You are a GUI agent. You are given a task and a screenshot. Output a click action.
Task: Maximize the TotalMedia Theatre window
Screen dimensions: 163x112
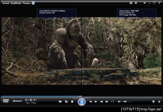[x=154, y=3]
